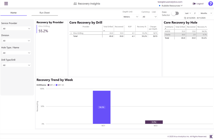Image resolution: width=214 pixels, height=139 pixels.
Task: Expand the Dino Drilling row
Action: 71,33
